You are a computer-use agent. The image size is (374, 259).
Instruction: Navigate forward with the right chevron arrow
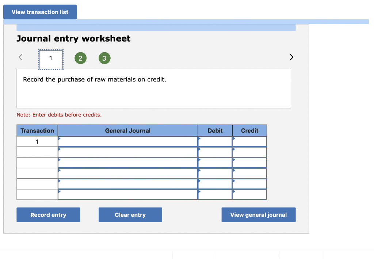coord(291,57)
